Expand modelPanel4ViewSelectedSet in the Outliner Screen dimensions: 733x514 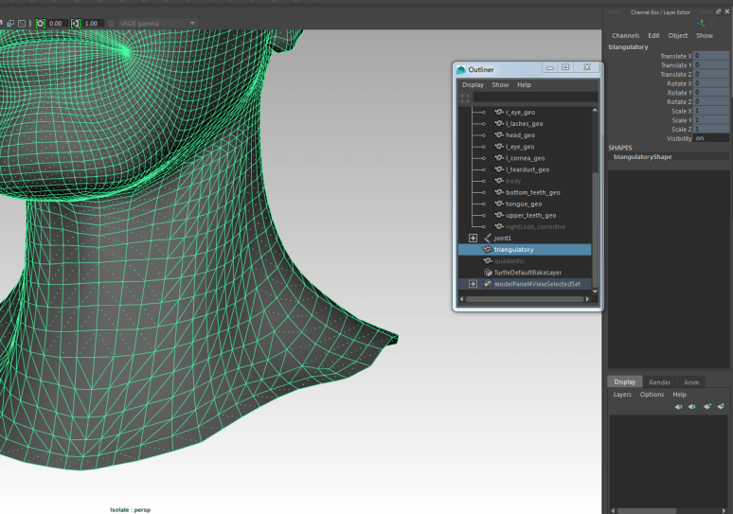[473, 284]
